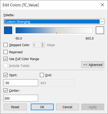The width and height of the screenshot is (108, 114).
Task: Click the blue-to-white gradient preview bar
Action: [54, 30]
